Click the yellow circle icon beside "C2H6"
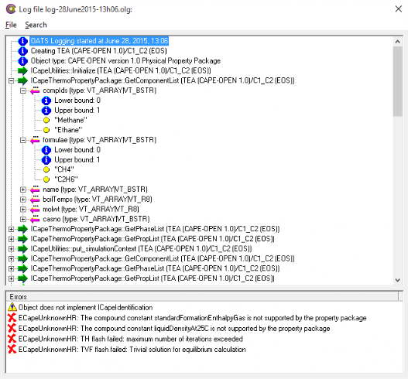Screen dimensions: 408x379 pos(46,179)
